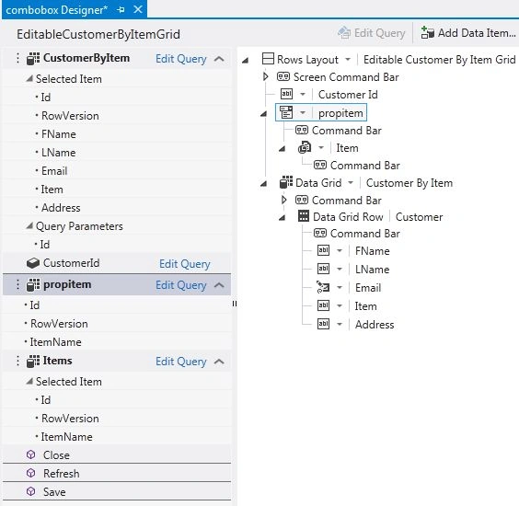Screen dimensions: 519x506
Task: Select LName in the left data panel
Action: [x=59, y=153]
